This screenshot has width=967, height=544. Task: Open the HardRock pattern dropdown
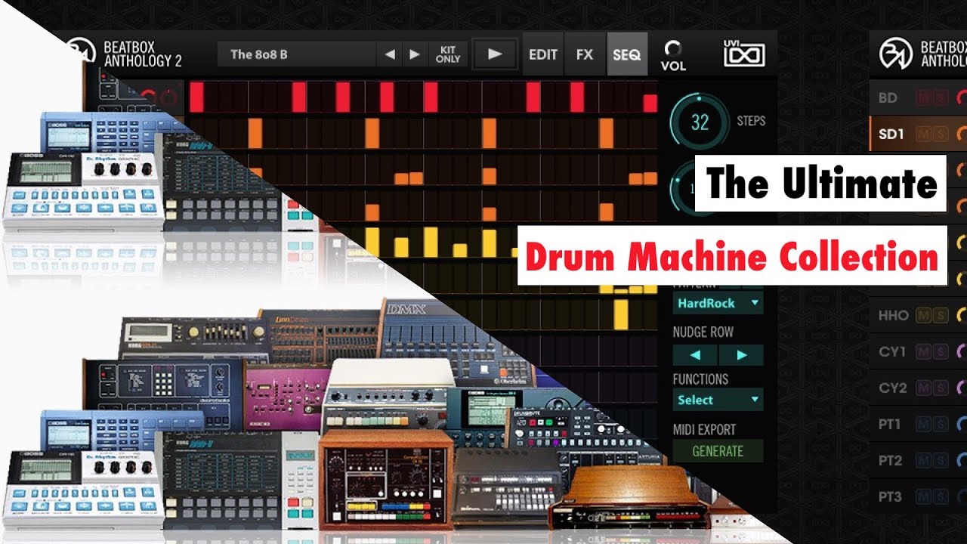pos(718,303)
